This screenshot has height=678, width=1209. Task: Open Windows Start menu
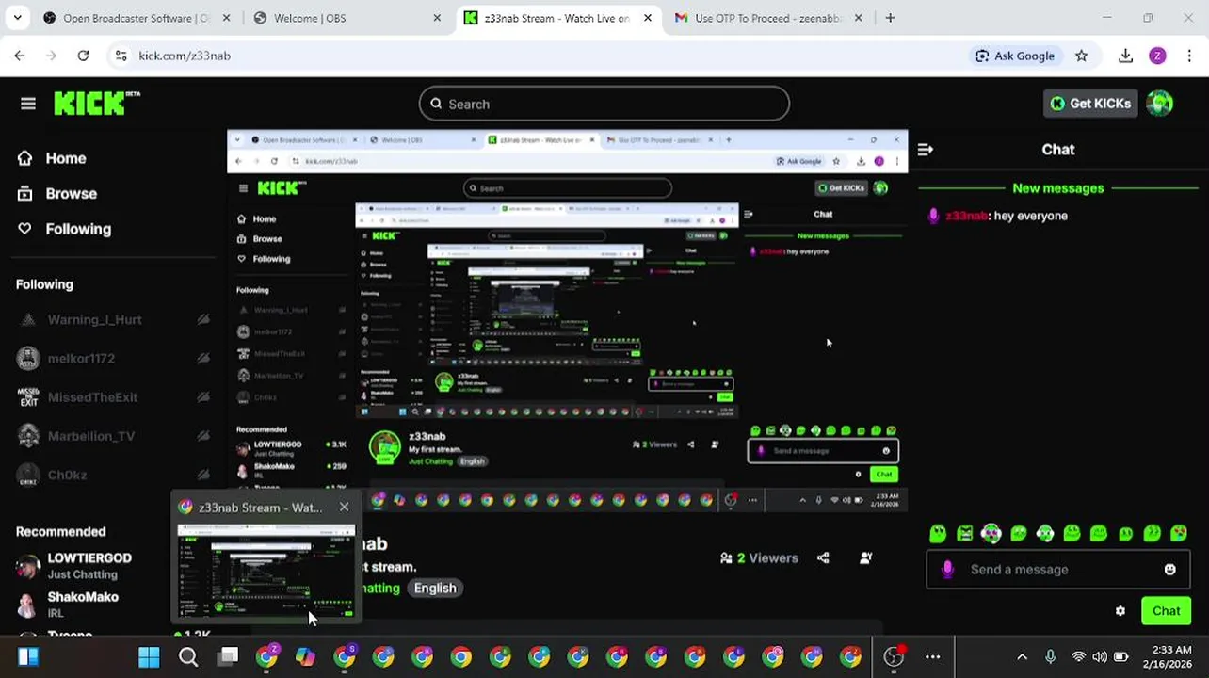149,656
